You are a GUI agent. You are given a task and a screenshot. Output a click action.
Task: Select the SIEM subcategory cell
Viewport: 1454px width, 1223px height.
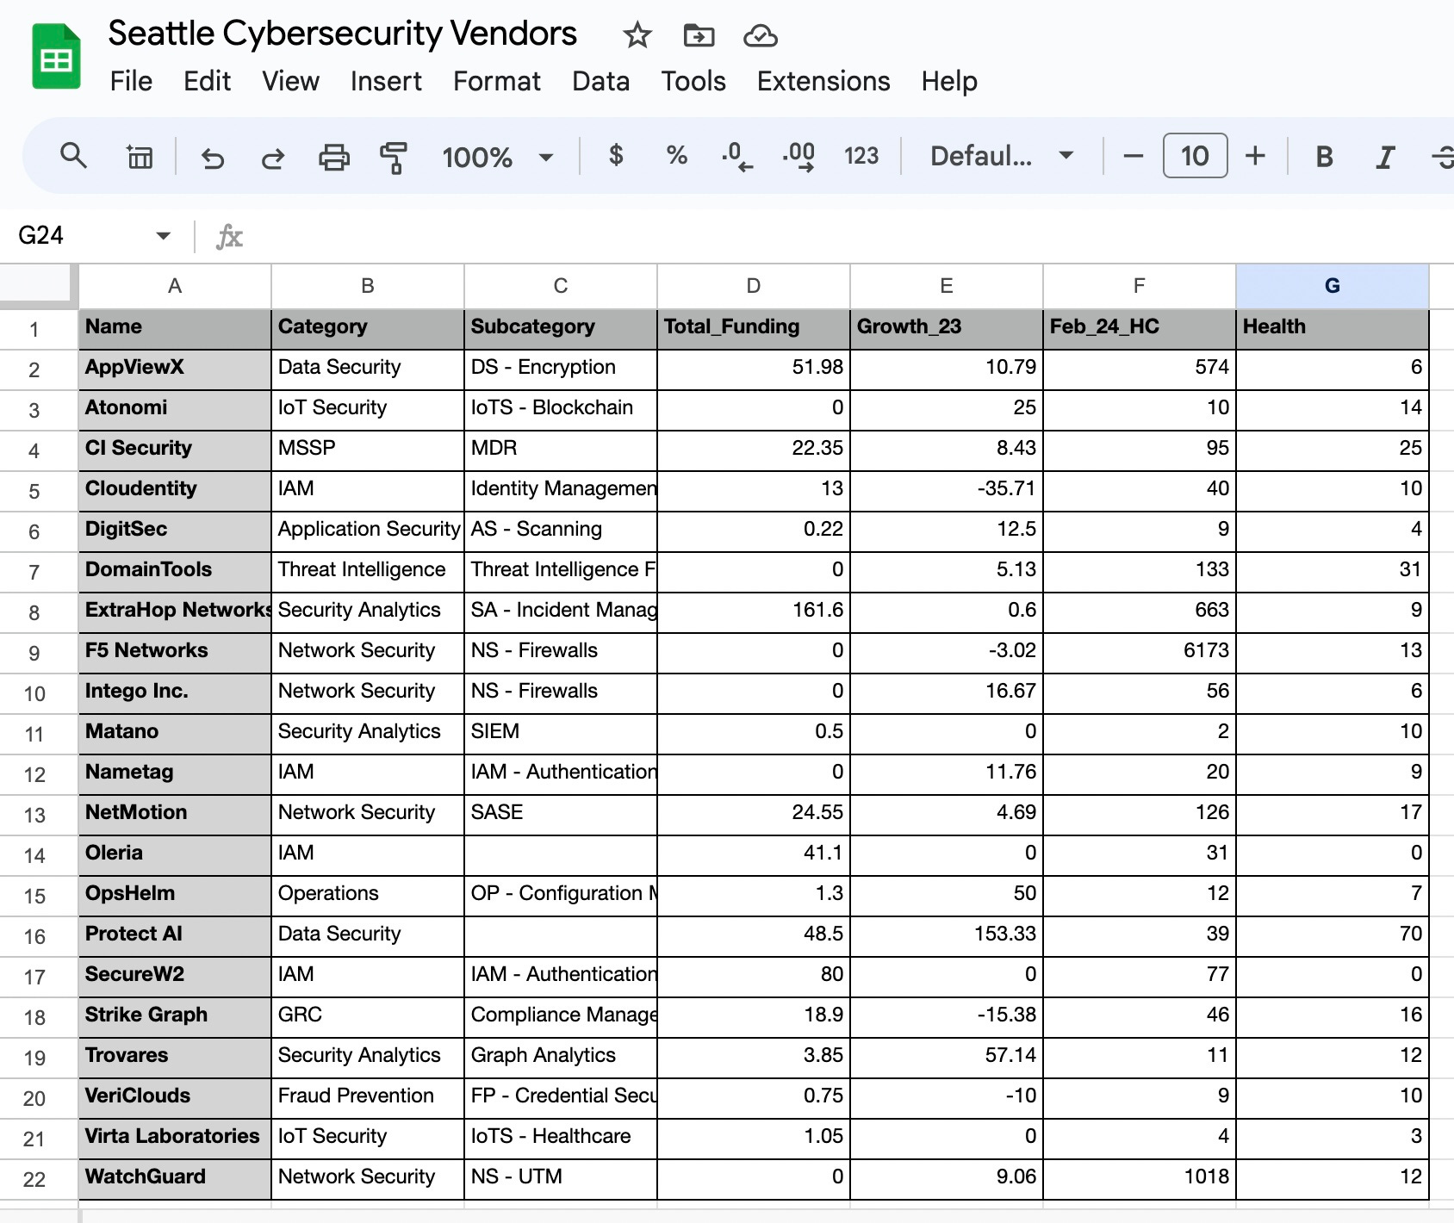click(561, 733)
